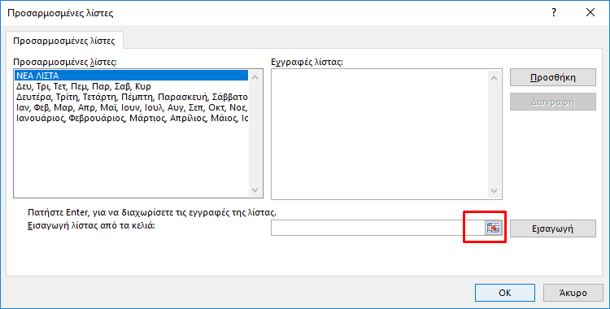Click the cell range selector icon
The height and width of the screenshot is (309, 610).
[x=493, y=228]
